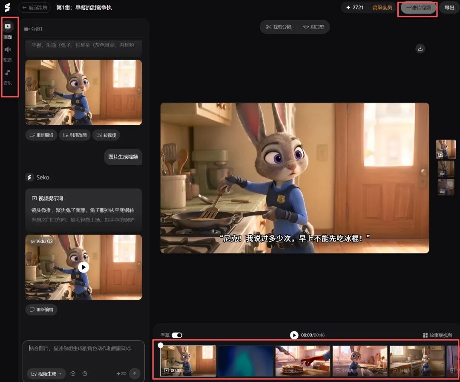Open the 画面 panel in the left sidebar
The image size is (460, 382).
click(9, 27)
